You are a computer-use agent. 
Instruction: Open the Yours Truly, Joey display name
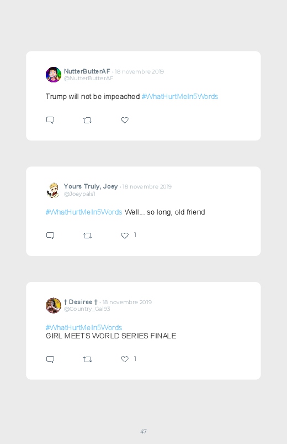(91, 186)
